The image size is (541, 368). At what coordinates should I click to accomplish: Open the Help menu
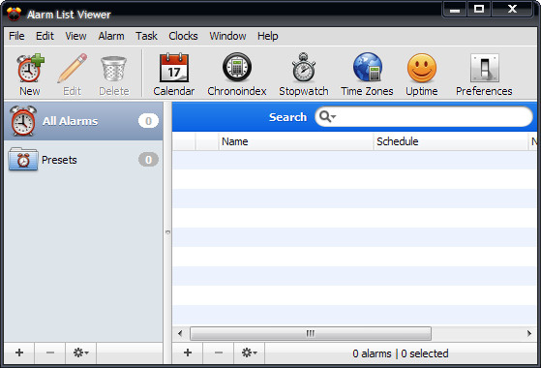tap(268, 36)
